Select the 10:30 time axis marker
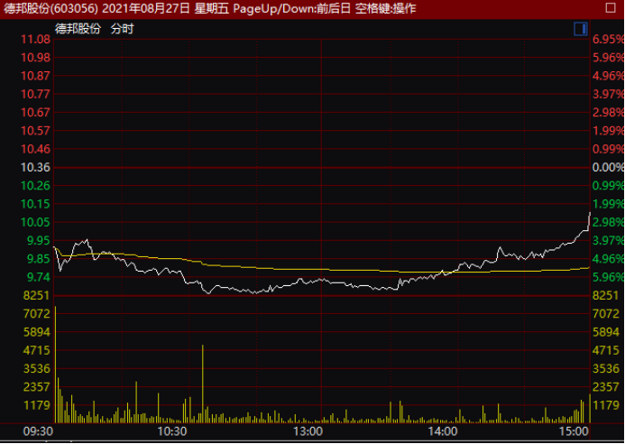 pos(172,432)
